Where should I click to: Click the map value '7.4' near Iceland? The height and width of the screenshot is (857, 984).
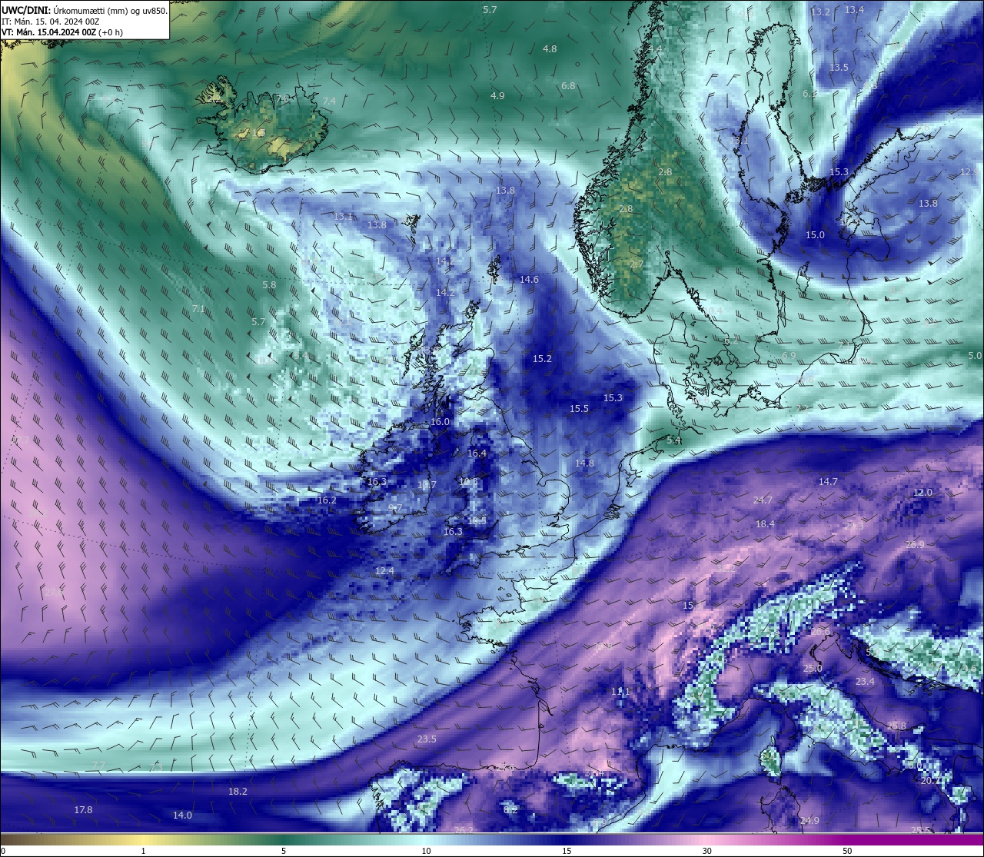click(x=329, y=101)
